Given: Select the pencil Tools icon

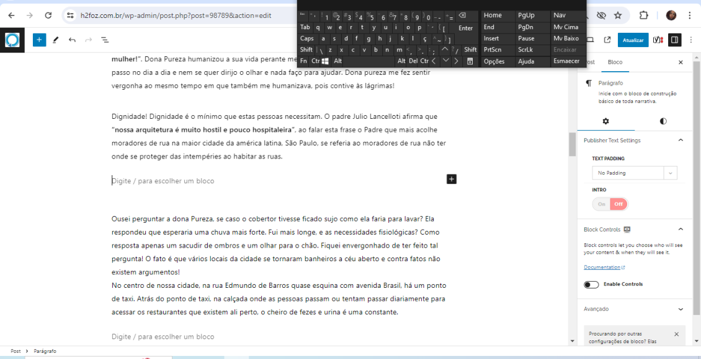Looking at the screenshot, I should click(x=56, y=40).
